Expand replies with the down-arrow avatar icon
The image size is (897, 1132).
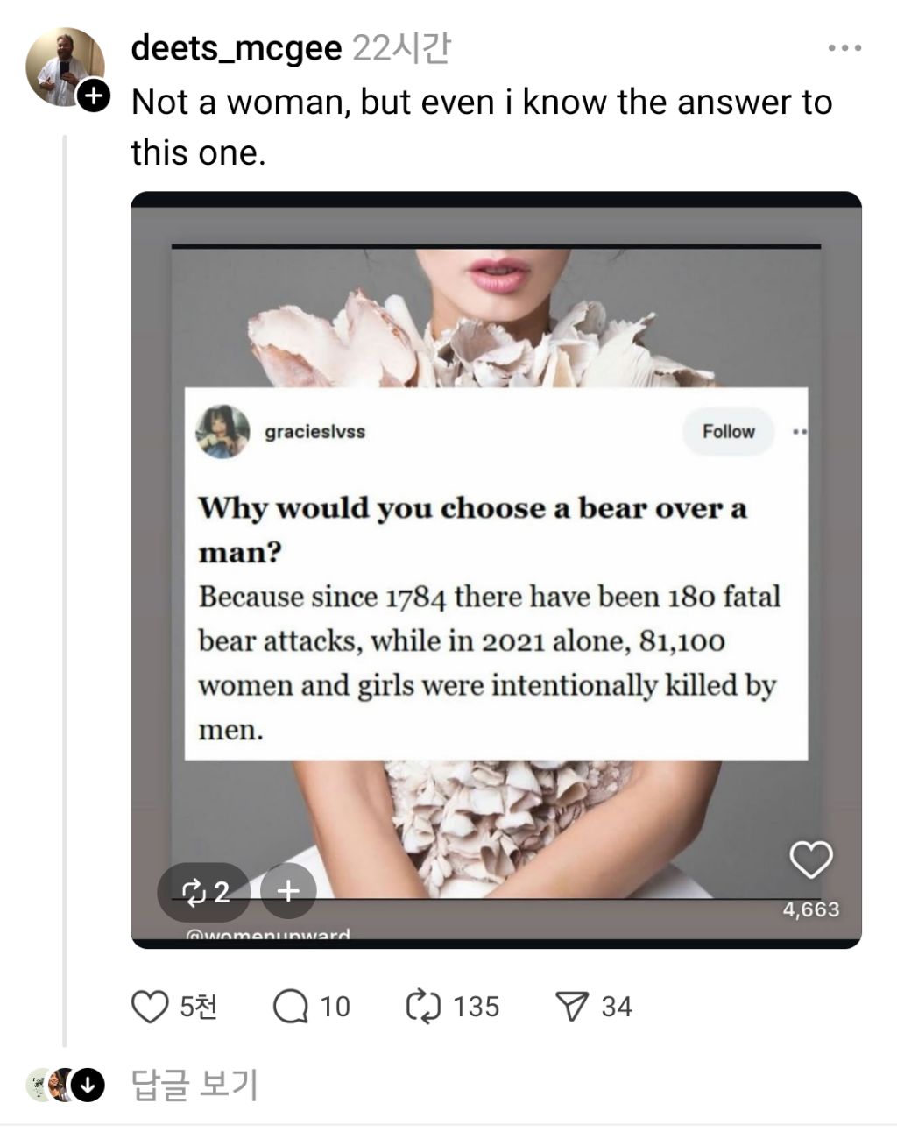click(88, 1086)
